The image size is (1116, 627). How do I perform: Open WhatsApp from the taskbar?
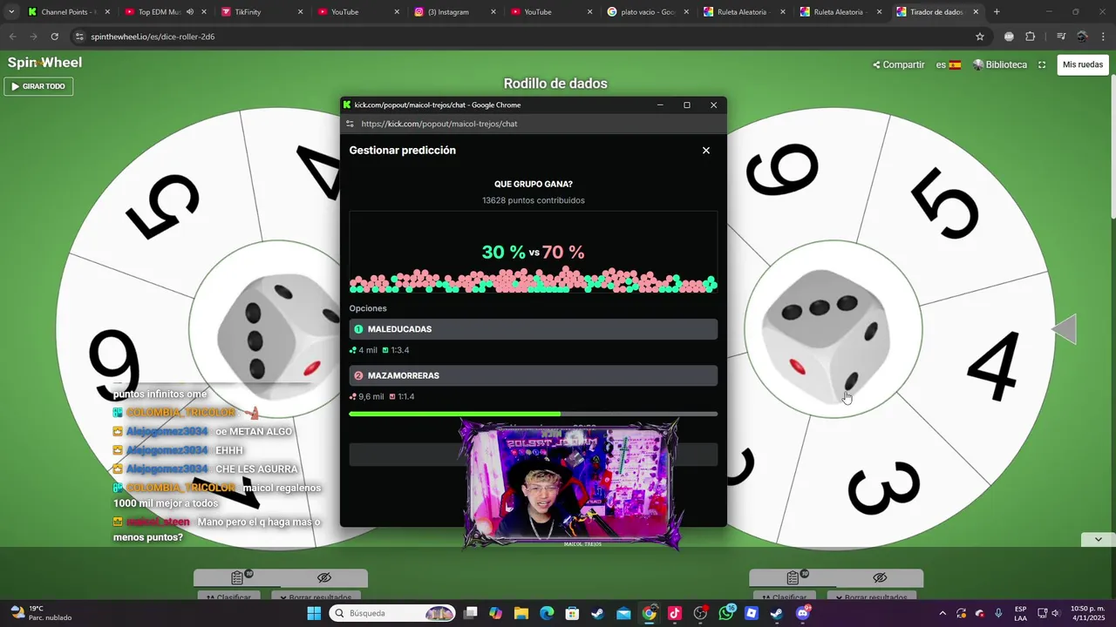[x=726, y=613]
